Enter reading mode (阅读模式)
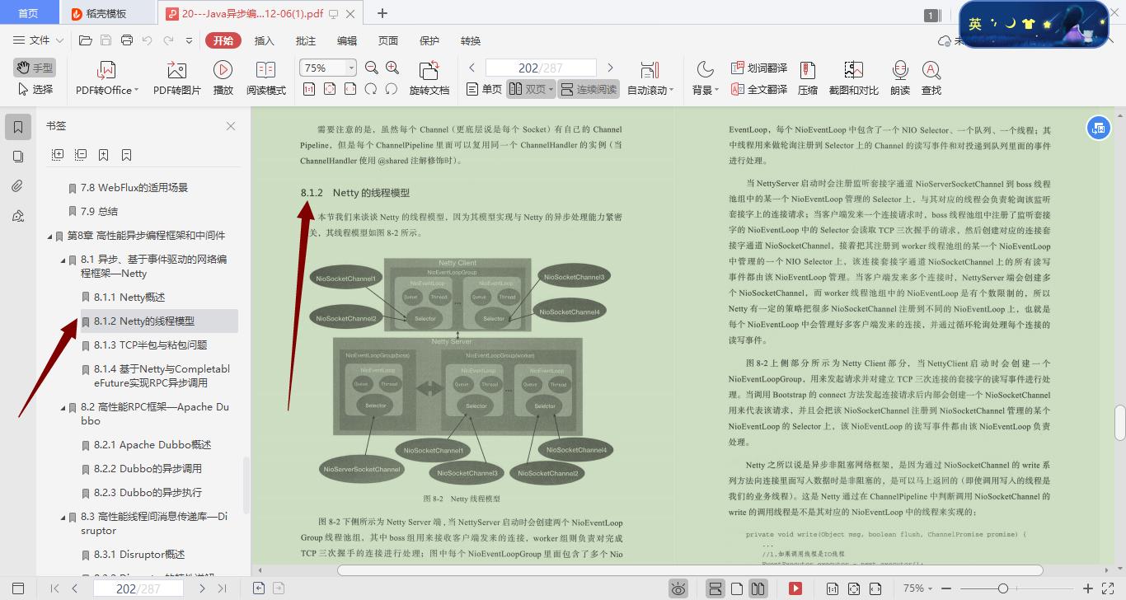Screen dimensions: 1126x600 [265, 78]
